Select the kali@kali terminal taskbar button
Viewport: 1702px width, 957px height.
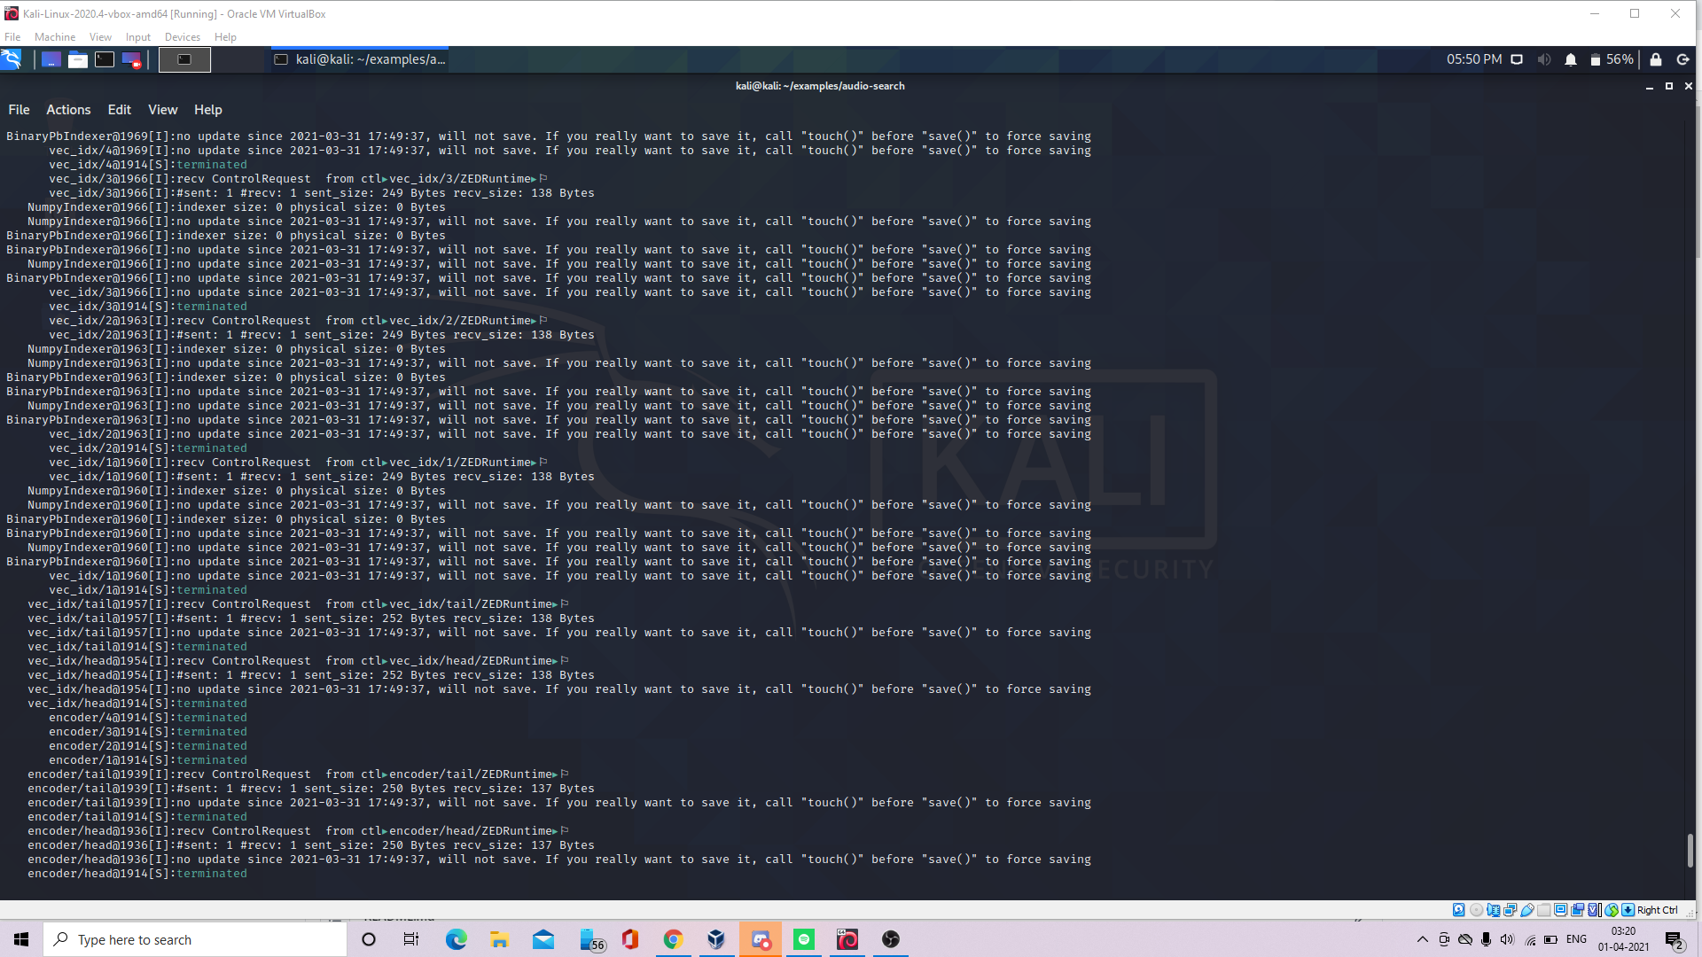coord(359,59)
